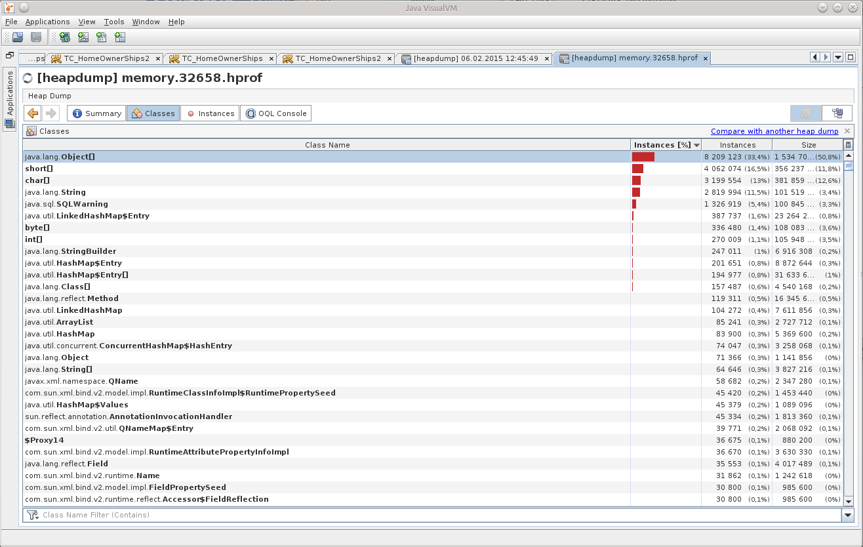Click the Load snapshot toolbar icon
Viewport: 863px width, 547px height.
[18, 37]
